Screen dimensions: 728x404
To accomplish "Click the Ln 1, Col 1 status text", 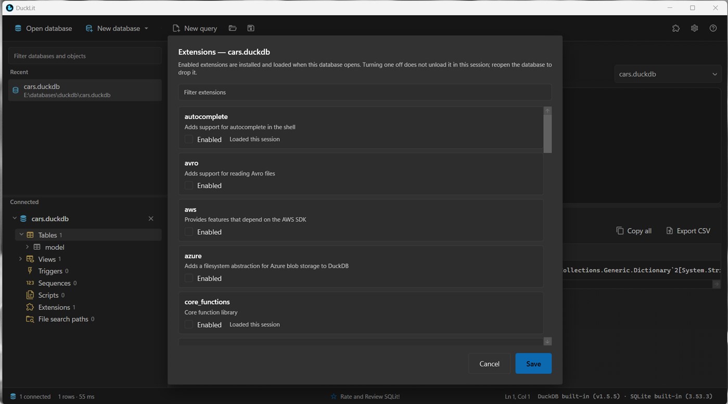I will pos(517,396).
